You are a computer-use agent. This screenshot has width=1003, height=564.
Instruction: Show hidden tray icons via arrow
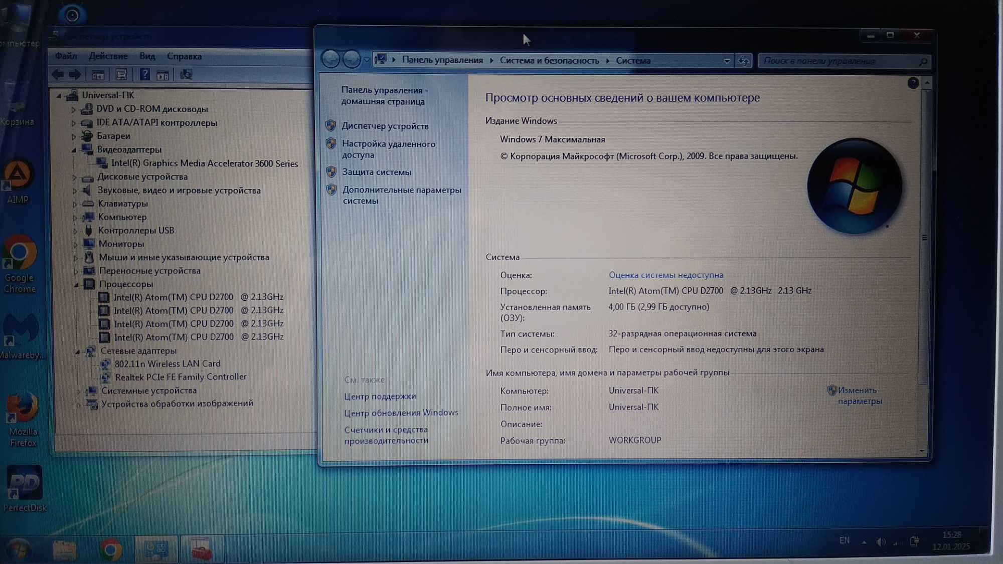point(864,542)
